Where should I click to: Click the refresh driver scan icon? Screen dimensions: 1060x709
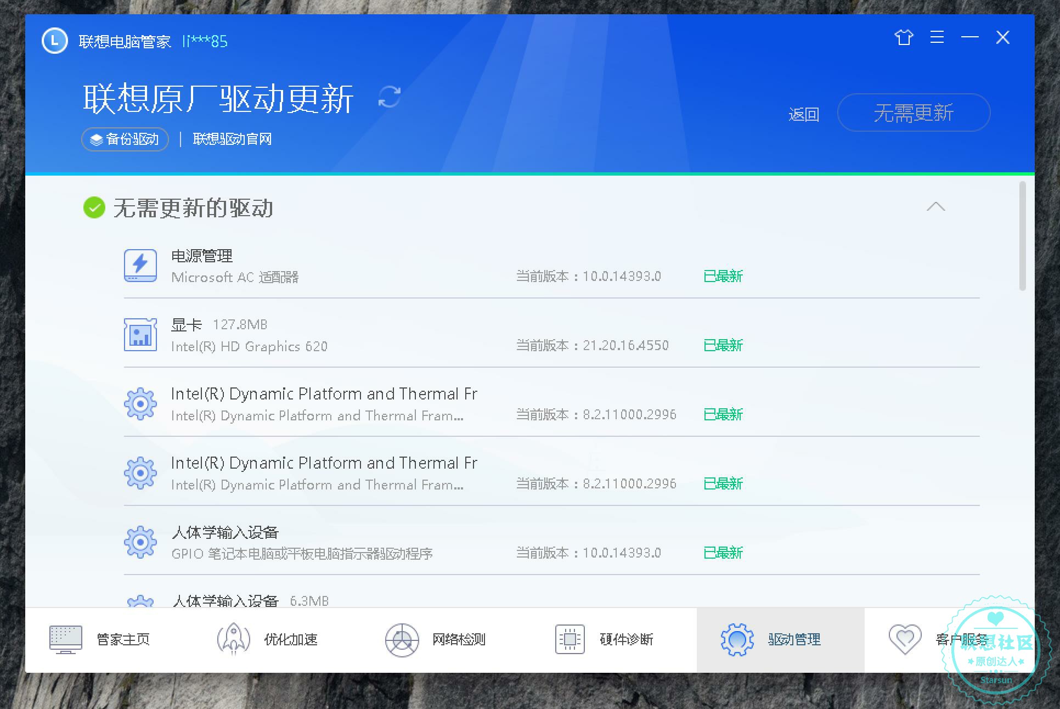tap(390, 97)
